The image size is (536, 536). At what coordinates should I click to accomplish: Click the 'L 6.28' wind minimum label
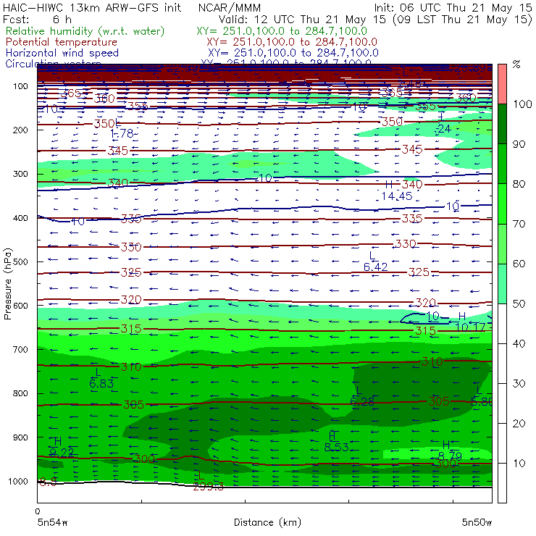point(362,396)
